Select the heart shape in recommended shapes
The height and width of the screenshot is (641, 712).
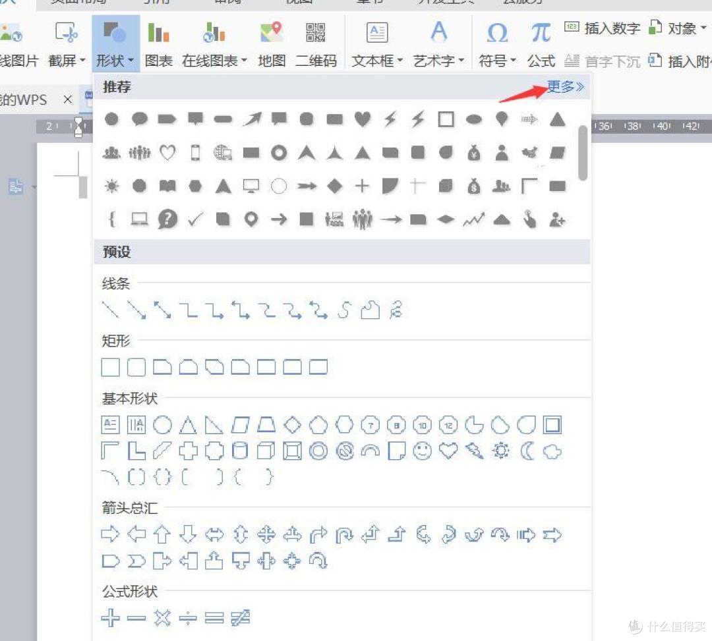(x=363, y=119)
